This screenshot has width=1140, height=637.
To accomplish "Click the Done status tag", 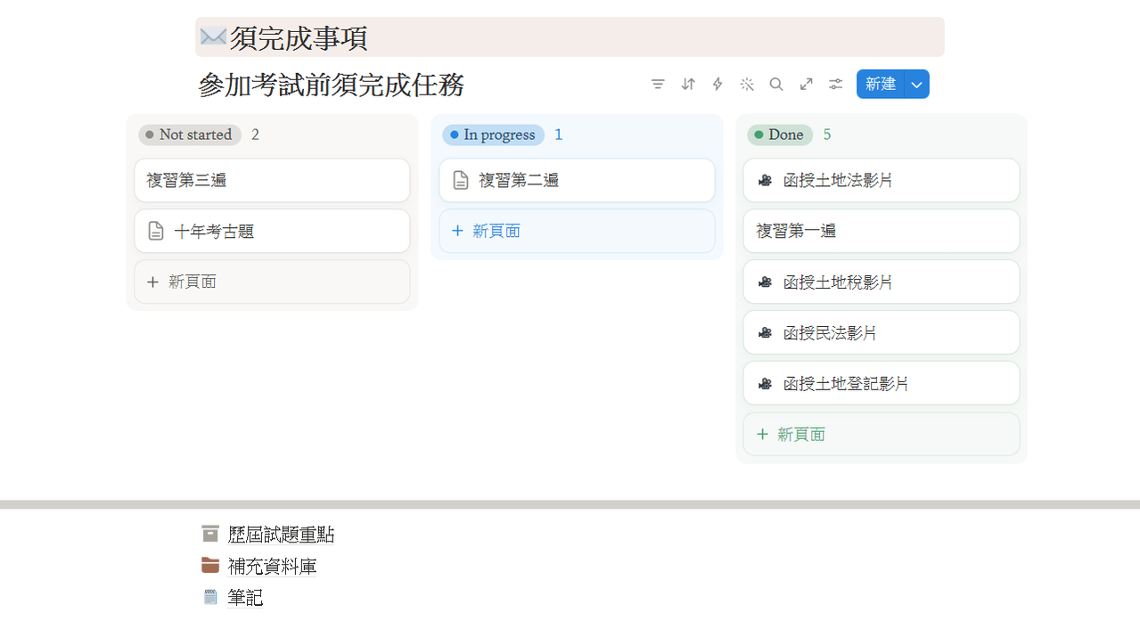I will [780, 135].
